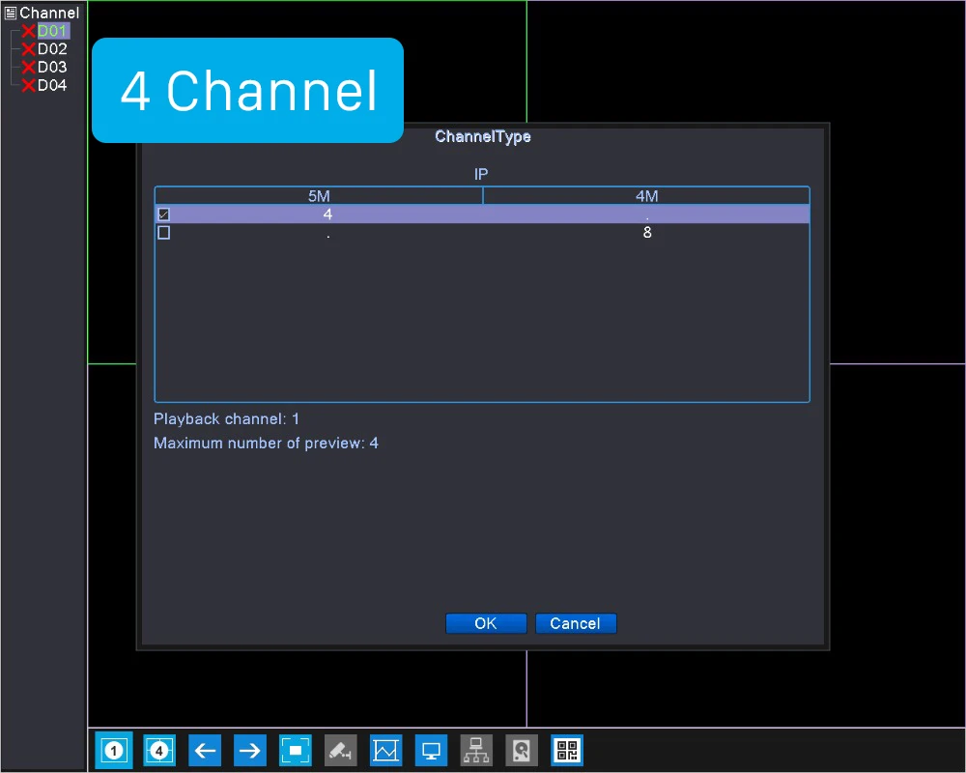Open hard disk info icon
The image size is (966, 773).
(522, 750)
